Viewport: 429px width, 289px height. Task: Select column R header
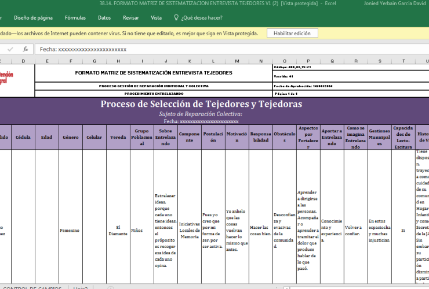click(356, 61)
